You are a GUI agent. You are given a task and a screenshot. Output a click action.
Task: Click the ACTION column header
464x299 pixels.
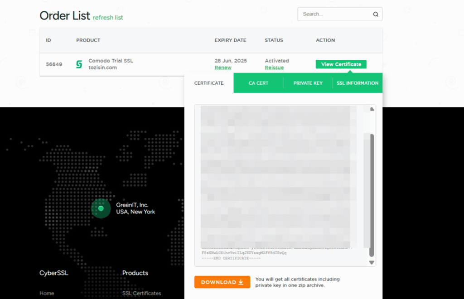tap(325, 40)
